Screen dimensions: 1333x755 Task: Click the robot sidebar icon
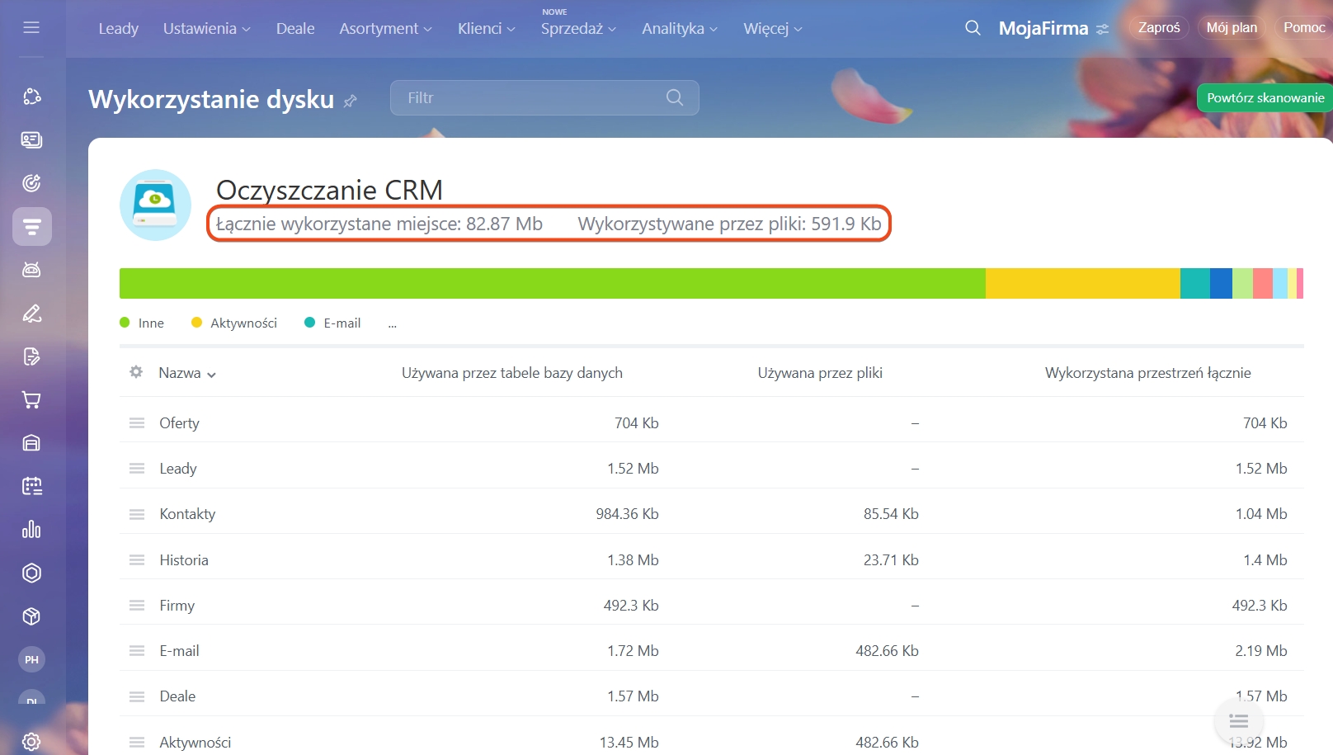click(31, 270)
